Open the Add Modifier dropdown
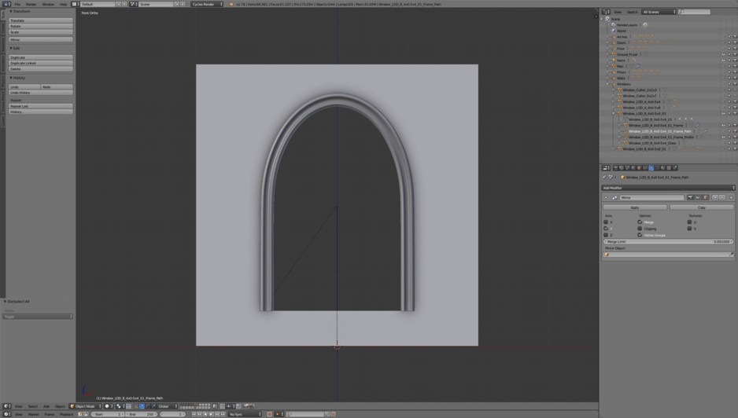This screenshot has height=418, width=738. 668,188
